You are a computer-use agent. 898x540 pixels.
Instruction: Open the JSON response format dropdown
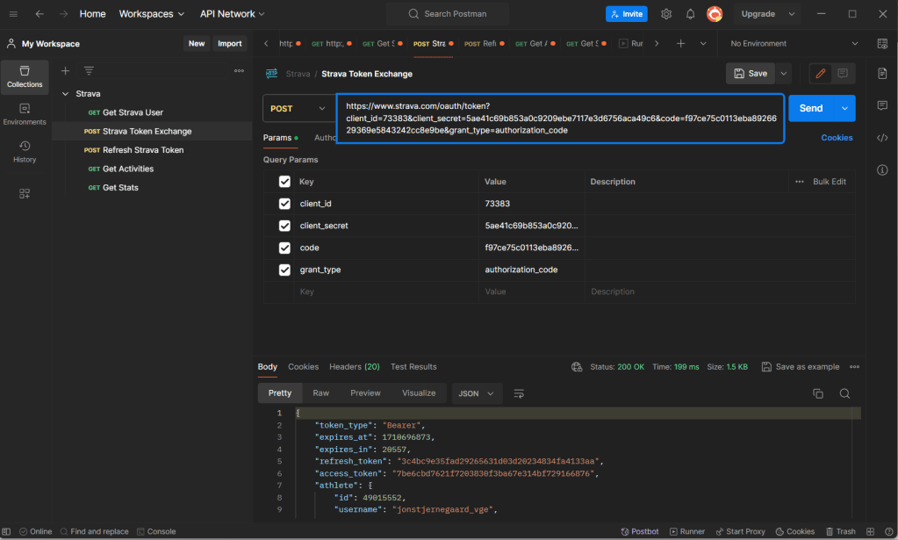pyautogui.click(x=477, y=393)
